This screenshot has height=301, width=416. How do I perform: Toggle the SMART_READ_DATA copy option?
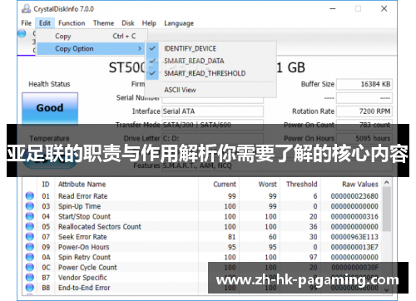coord(211,61)
